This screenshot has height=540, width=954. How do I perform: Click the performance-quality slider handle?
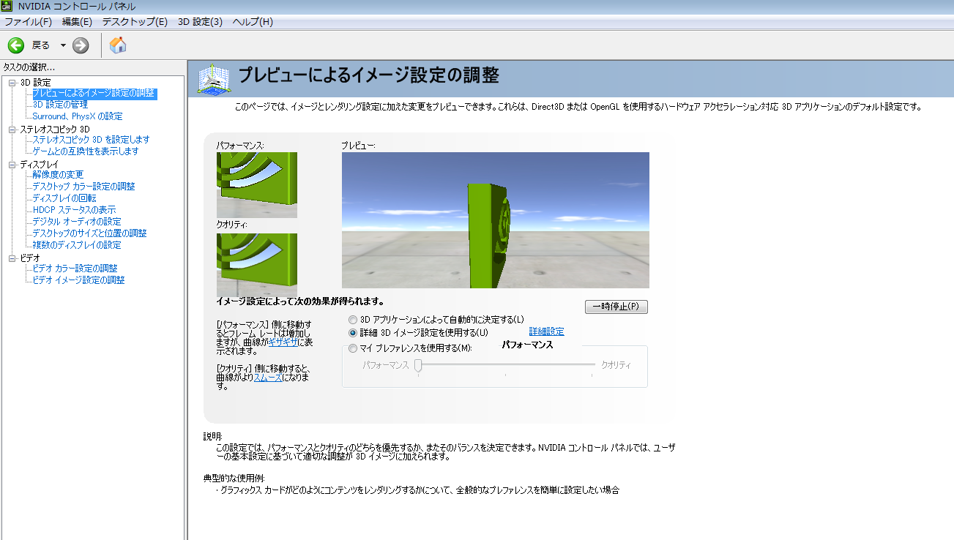click(x=418, y=364)
